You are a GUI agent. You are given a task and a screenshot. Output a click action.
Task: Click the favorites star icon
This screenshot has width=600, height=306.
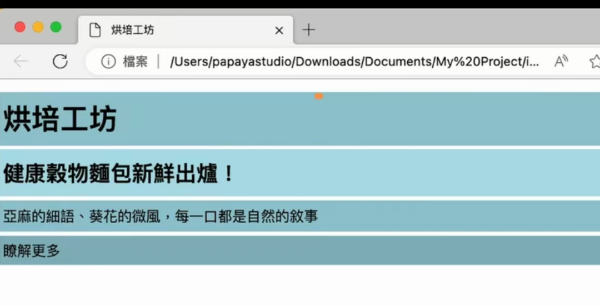594,61
